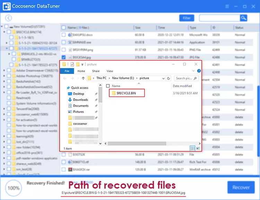260x200 pixels.
Task: Click This PC in address breadcrumb
Action: [x=101, y=78]
